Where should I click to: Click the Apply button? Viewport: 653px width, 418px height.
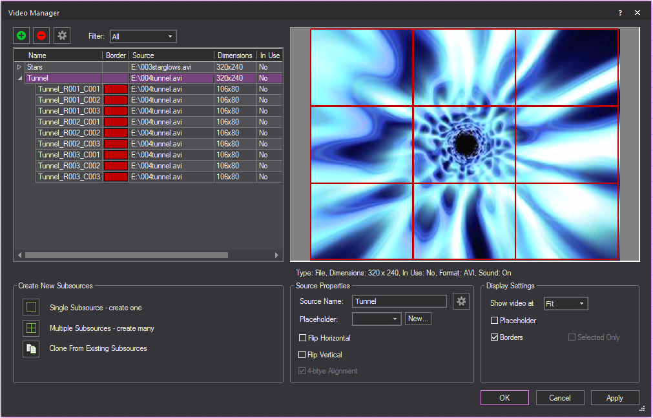(614, 397)
